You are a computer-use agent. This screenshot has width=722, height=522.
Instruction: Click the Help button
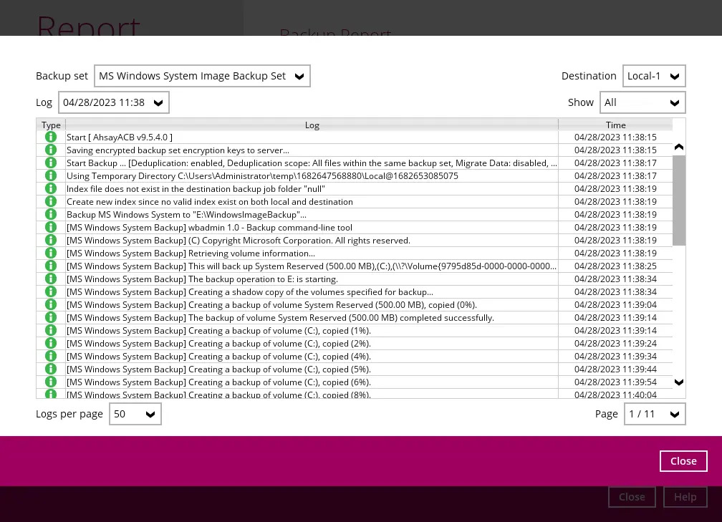[x=685, y=497]
